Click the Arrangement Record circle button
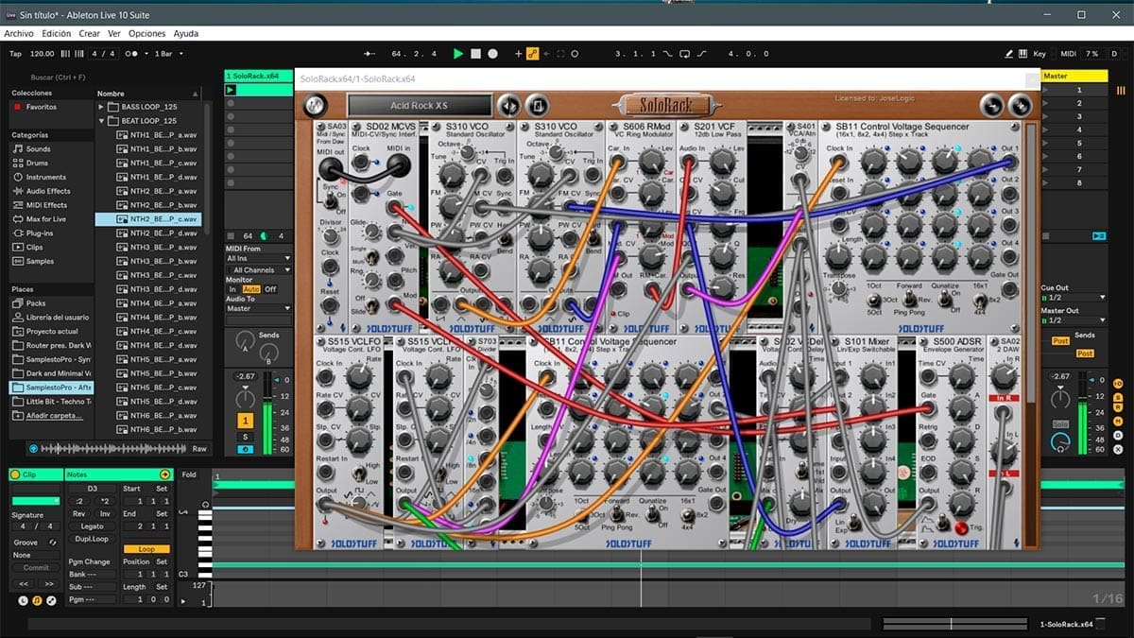 coord(494,54)
